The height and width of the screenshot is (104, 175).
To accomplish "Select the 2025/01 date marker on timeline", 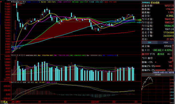I will pyautogui.click(x=95, y=102).
